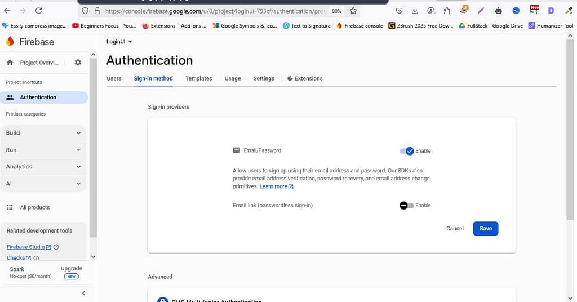This screenshot has width=577, height=302.
Task: Open the Templates tab
Action: pyautogui.click(x=199, y=78)
